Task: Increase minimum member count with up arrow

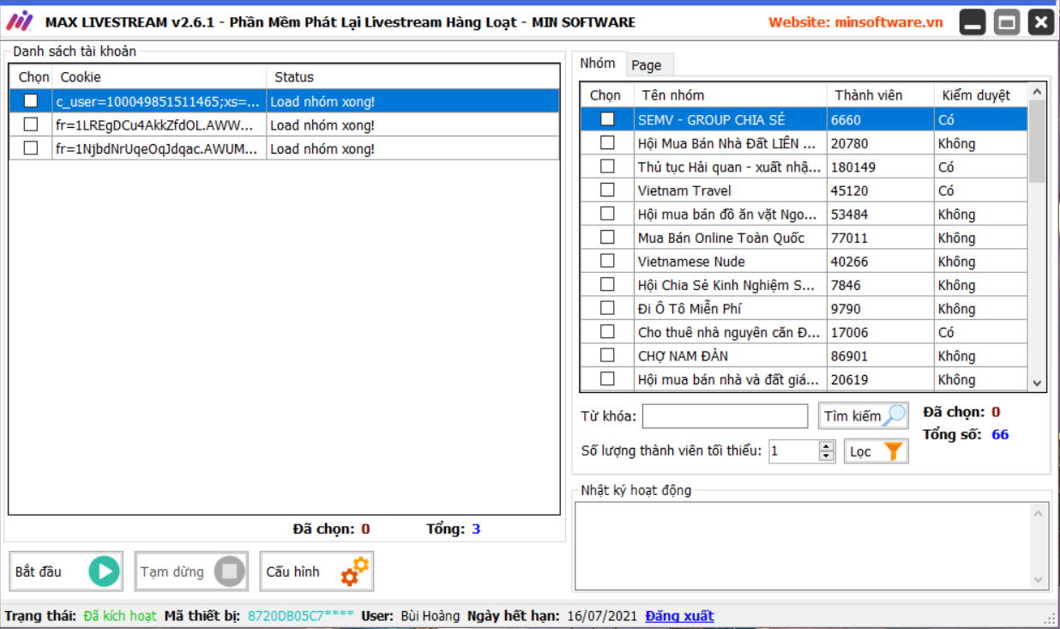Action: [827, 446]
